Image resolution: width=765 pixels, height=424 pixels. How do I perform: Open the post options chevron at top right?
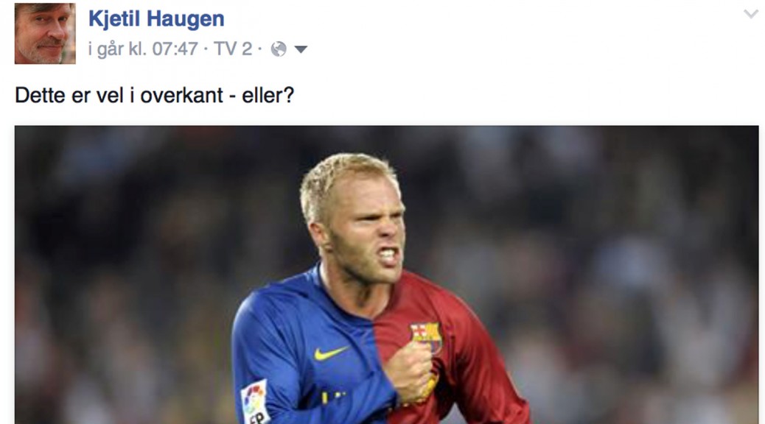(750, 15)
